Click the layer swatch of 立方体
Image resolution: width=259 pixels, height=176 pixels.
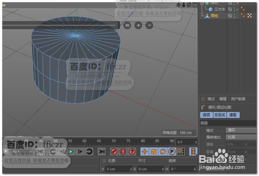(x=230, y=9)
